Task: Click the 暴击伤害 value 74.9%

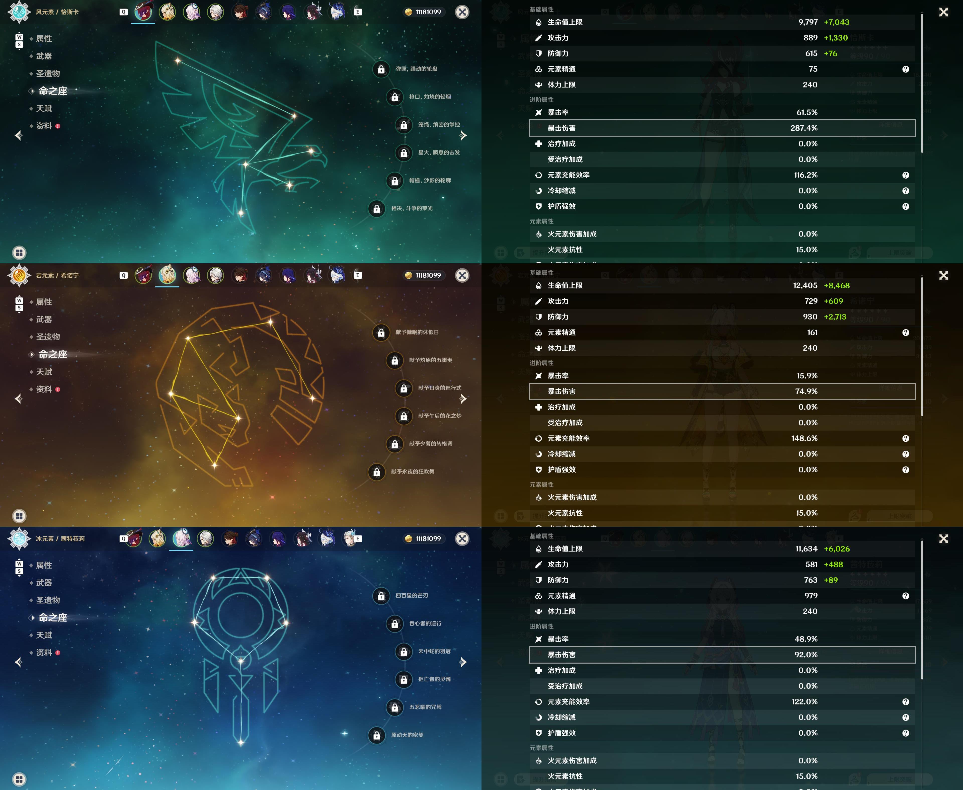Action: [806, 391]
